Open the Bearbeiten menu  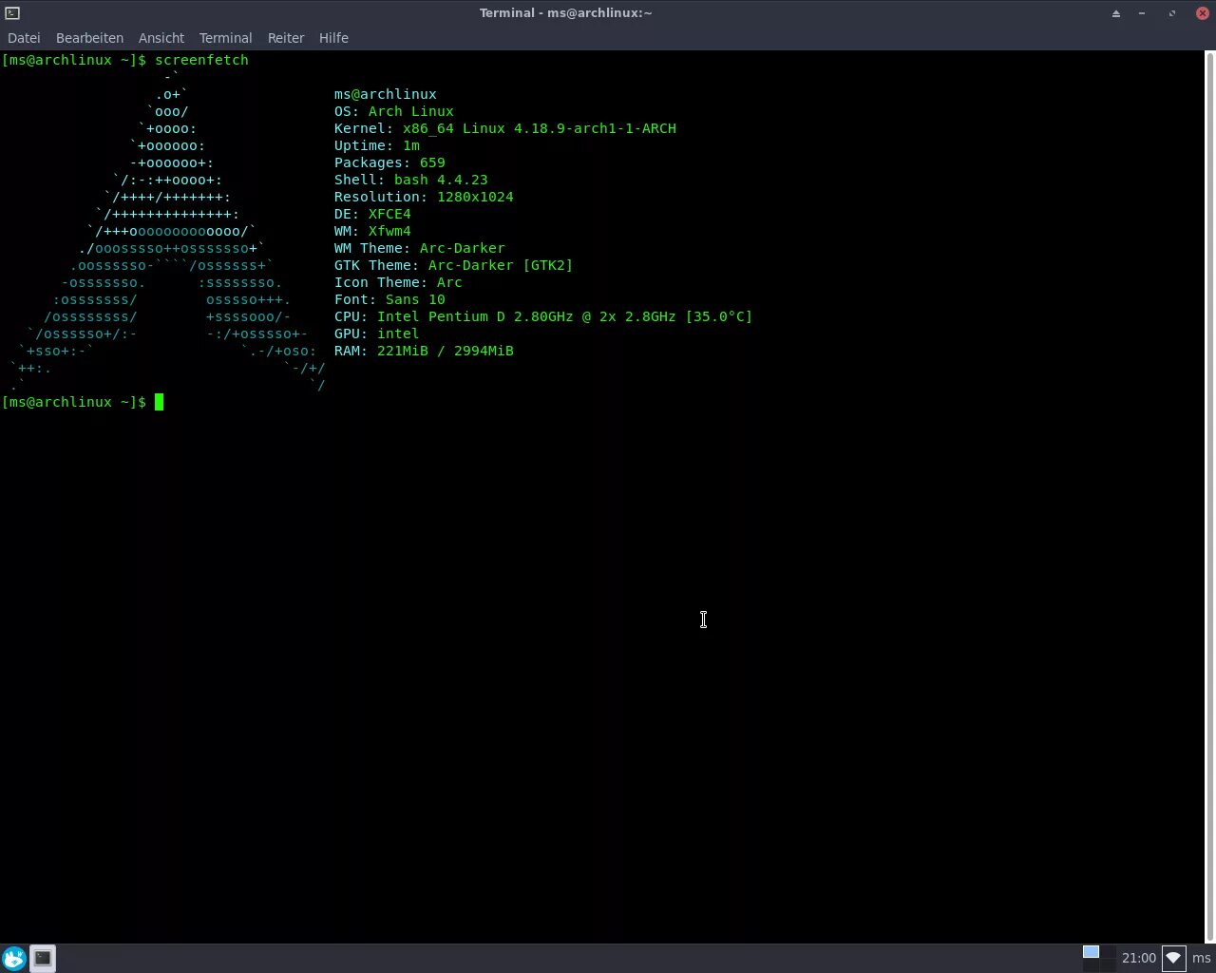(x=89, y=38)
